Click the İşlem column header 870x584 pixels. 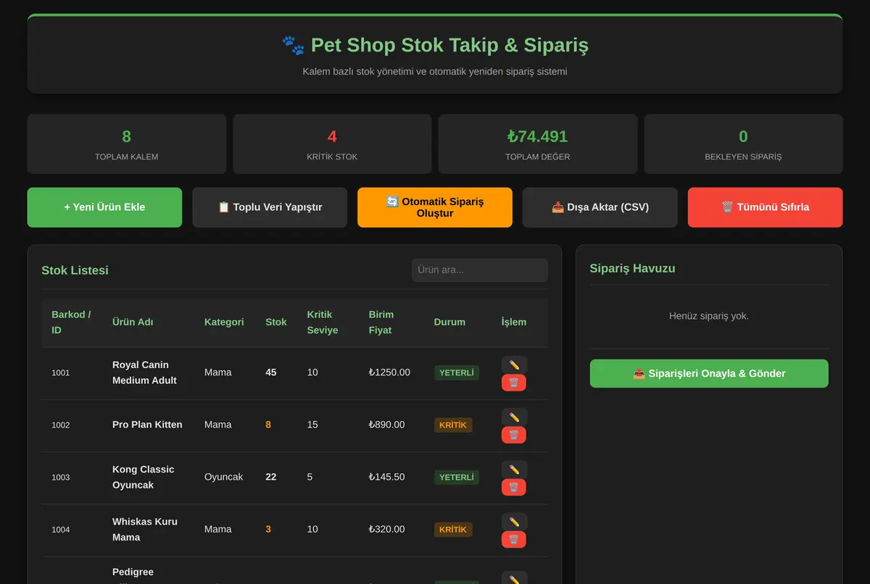[x=514, y=322]
